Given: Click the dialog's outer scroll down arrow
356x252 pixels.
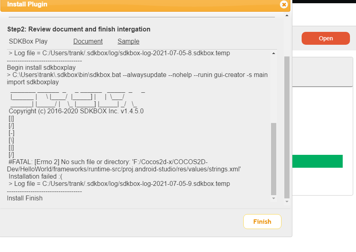Looking at the screenshot, I should 287,202.
